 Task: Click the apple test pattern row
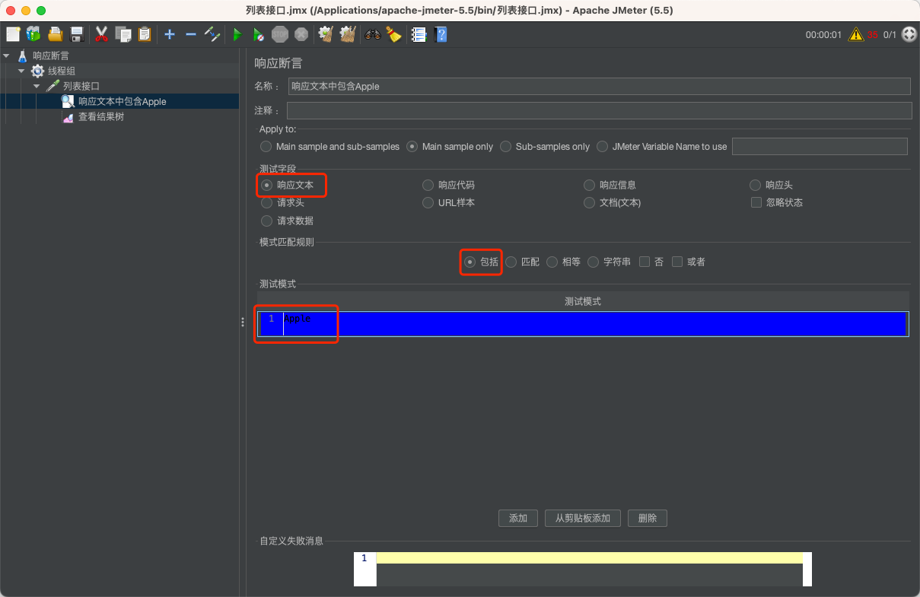coord(583,324)
